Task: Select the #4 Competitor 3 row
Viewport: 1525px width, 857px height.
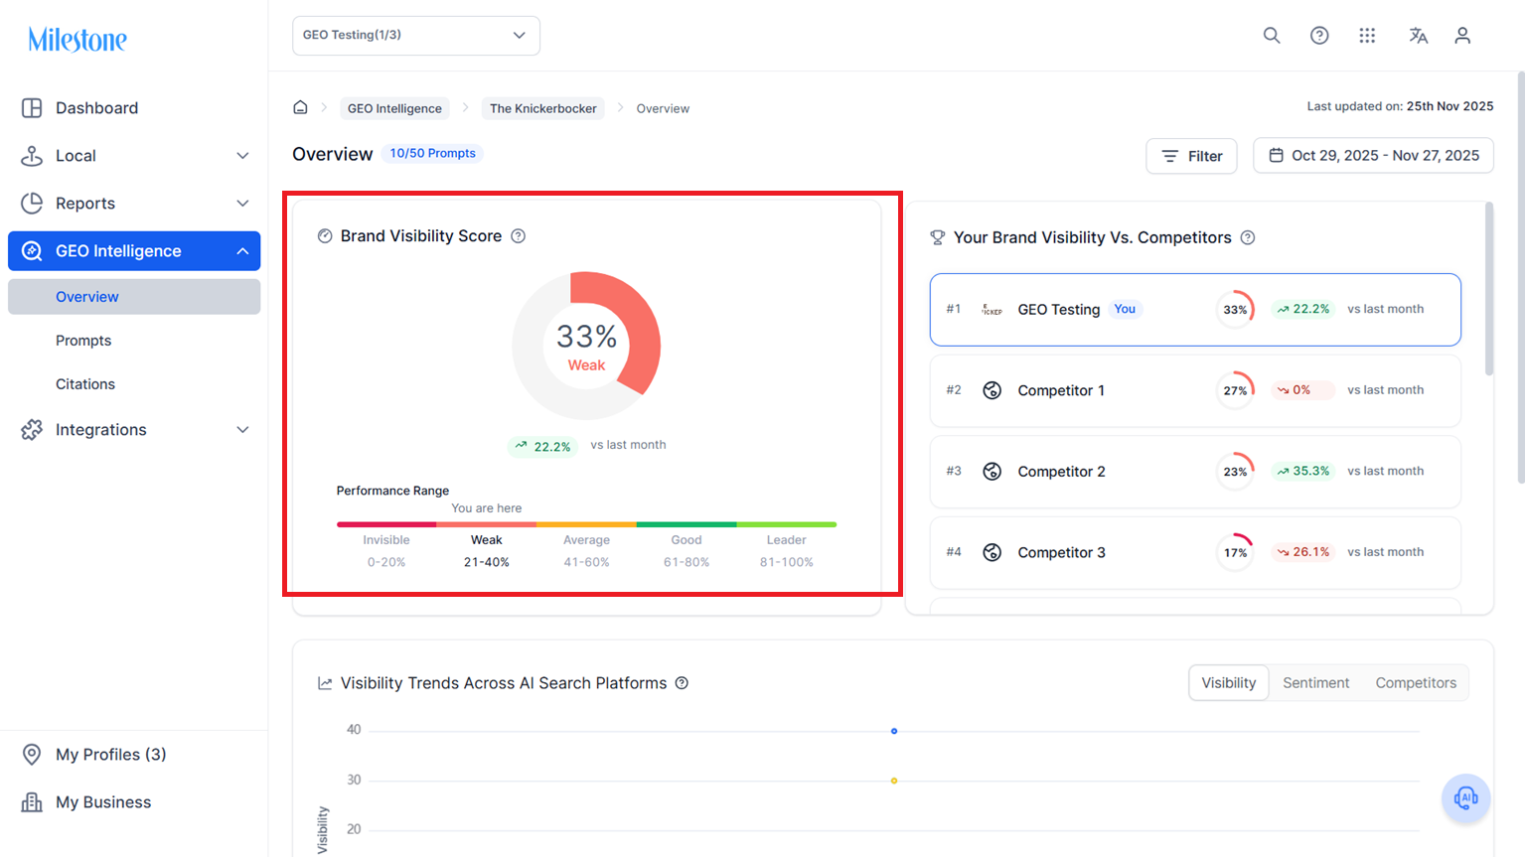Action: click(x=1195, y=552)
